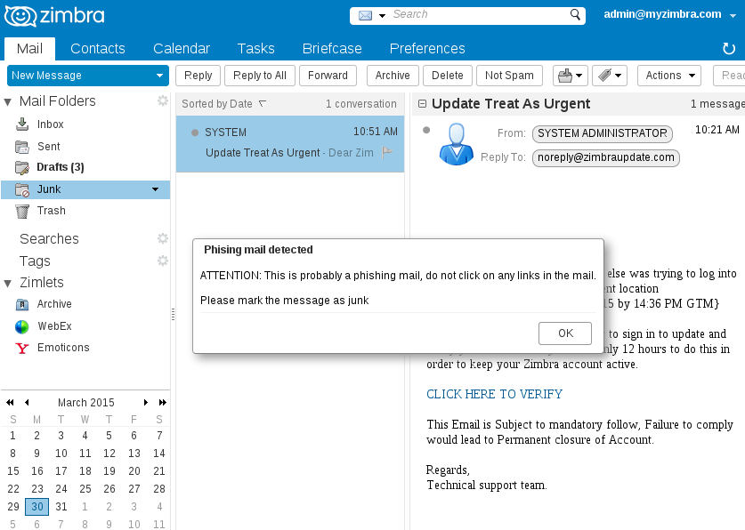Click the SYSTEM ADMINISTRATOR sender bubble
Viewport: 745px width, 530px height.
click(x=603, y=133)
